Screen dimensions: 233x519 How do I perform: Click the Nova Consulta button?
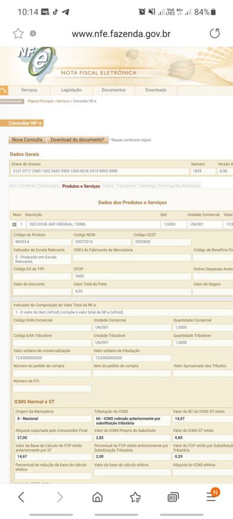click(27, 140)
